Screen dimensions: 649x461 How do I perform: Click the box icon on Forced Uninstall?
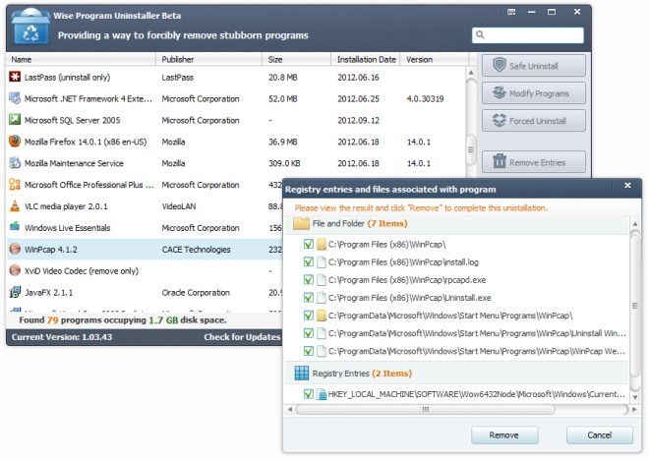click(x=500, y=121)
